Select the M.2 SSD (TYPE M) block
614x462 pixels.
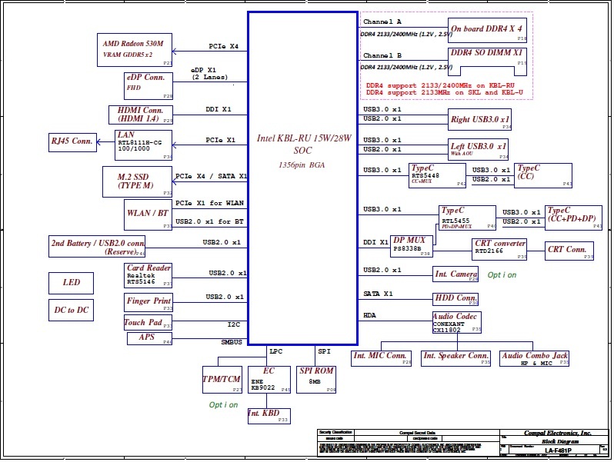[x=137, y=181]
